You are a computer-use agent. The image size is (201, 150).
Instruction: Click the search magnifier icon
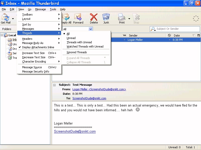tap(153, 29)
